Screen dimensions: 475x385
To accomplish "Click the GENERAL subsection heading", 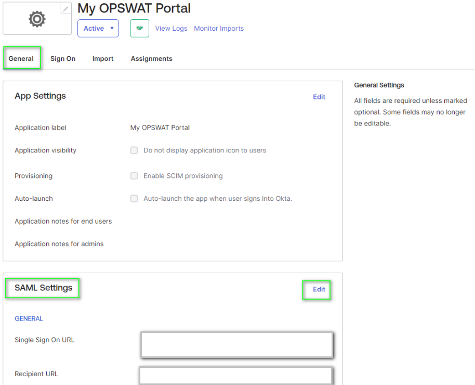I will pyautogui.click(x=29, y=318).
